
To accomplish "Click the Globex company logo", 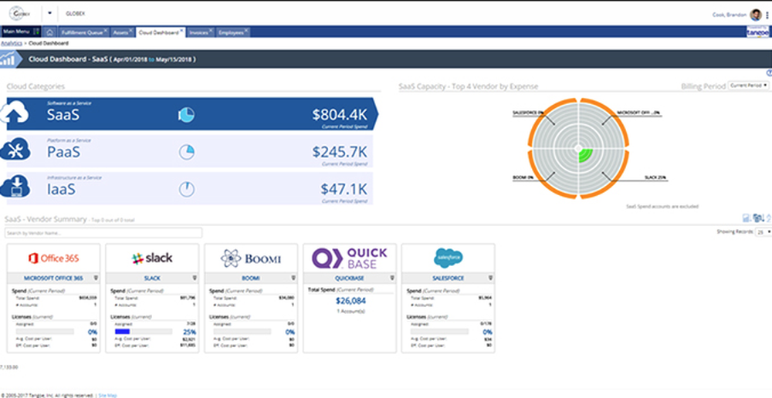I will click(x=20, y=13).
